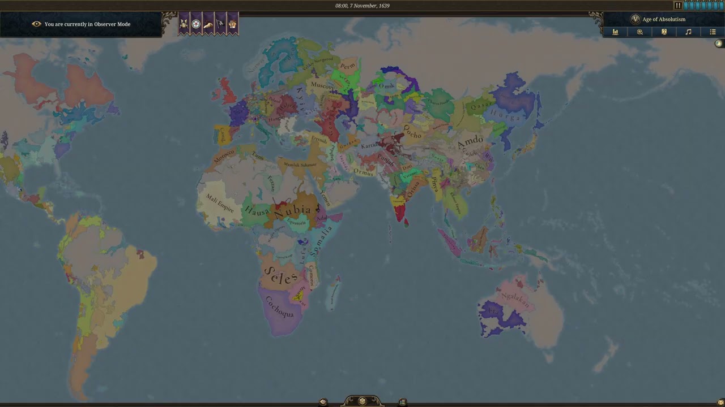Open the list menu icon
Viewport: 725px width, 407px height.
pos(713,32)
